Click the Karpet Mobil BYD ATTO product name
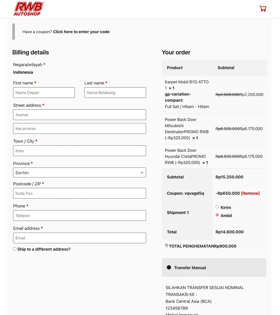The width and height of the screenshot is (280, 315). click(x=186, y=82)
